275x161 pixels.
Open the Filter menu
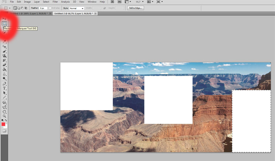pos(55,2)
